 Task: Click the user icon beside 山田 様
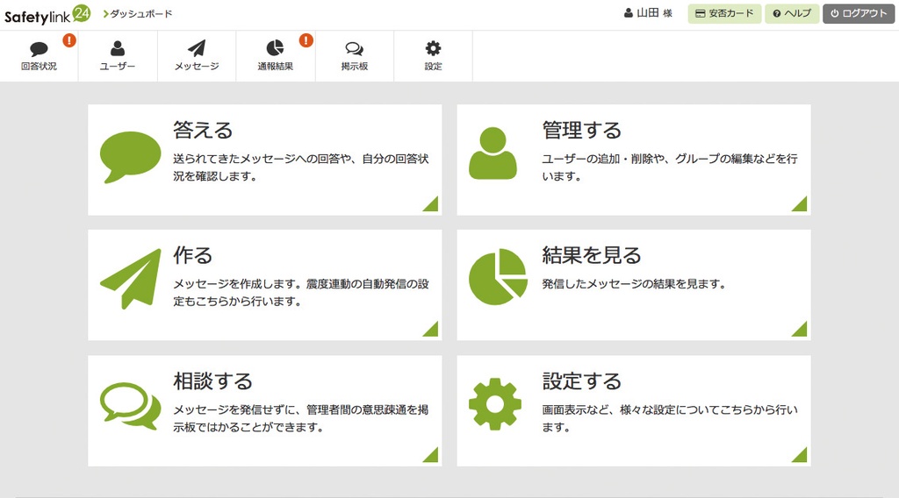pos(629,13)
